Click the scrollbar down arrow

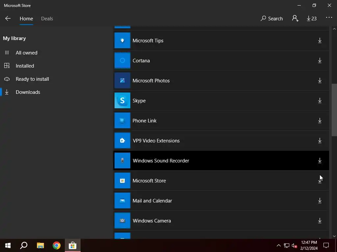click(x=334, y=236)
